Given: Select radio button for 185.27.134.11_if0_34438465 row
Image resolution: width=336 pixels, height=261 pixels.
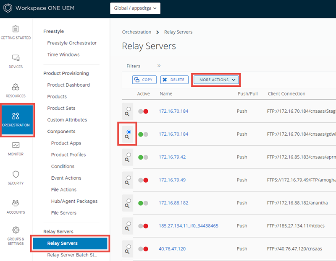Looking at the screenshot, I should [x=129, y=224].
